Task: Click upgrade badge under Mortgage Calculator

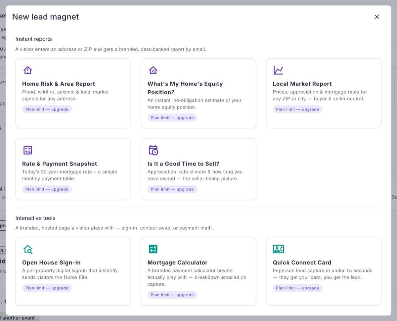Action: [172, 295]
